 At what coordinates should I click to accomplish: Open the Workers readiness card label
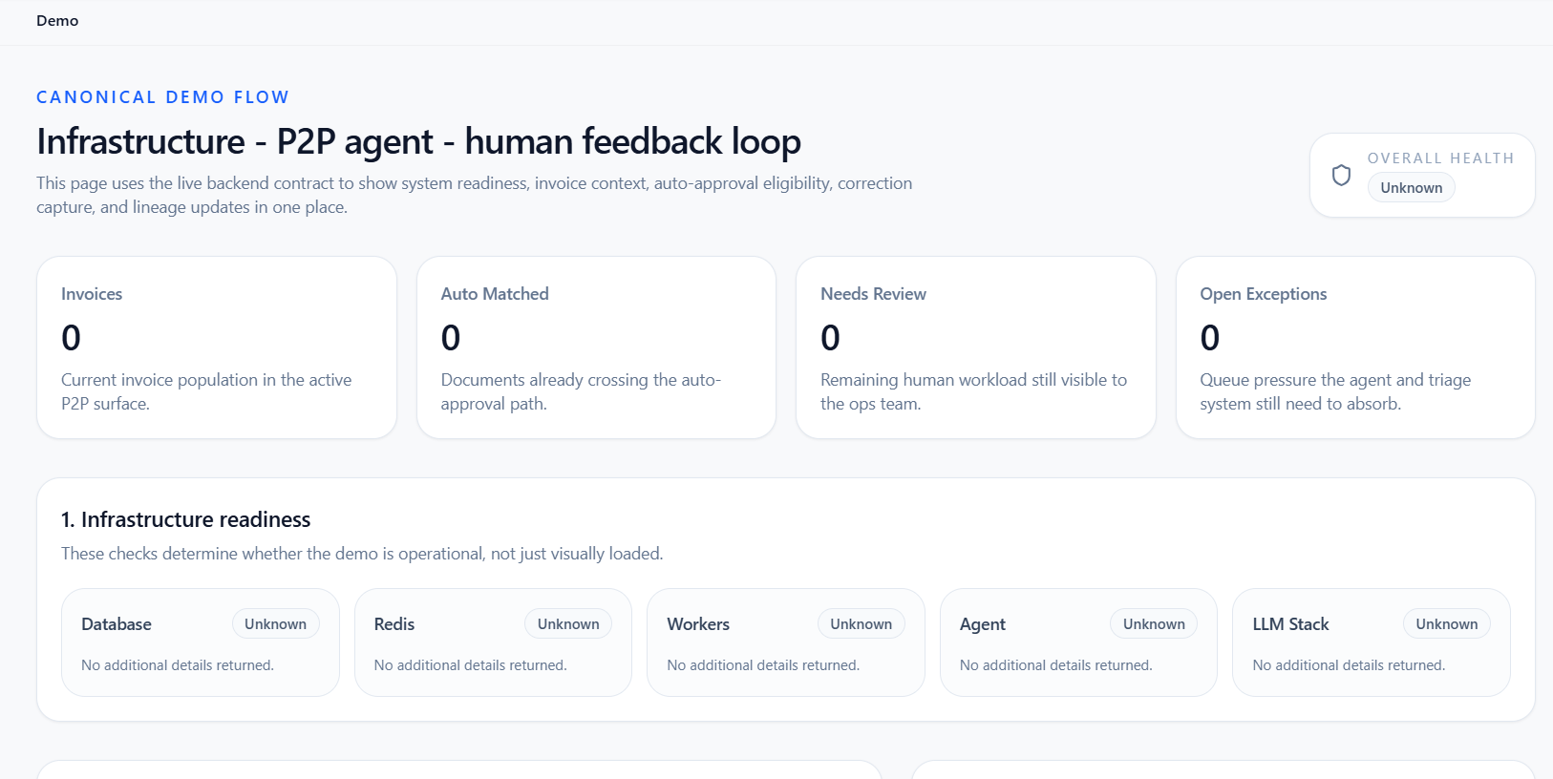pyautogui.click(x=698, y=624)
